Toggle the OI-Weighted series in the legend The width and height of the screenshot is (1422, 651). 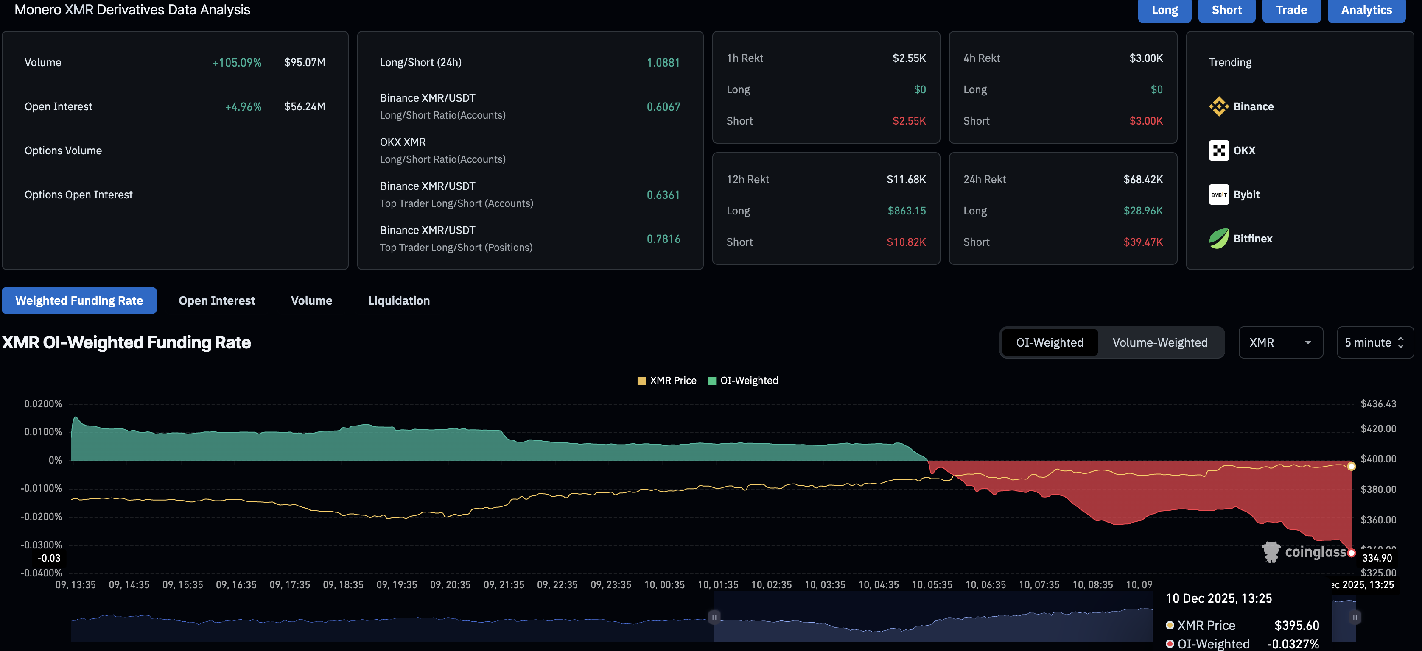[742, 380]
